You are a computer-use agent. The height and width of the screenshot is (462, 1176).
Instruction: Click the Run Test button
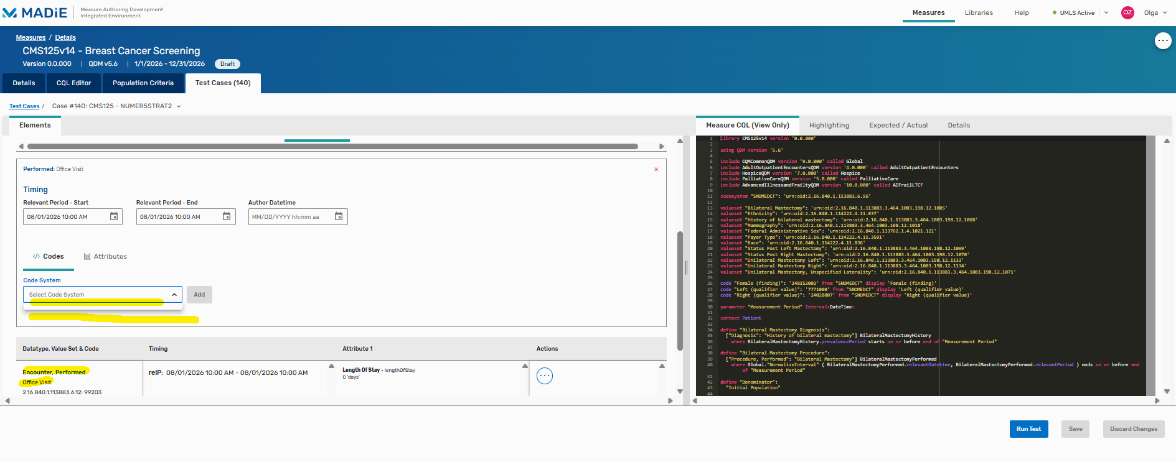click(x=1028, y=428)
